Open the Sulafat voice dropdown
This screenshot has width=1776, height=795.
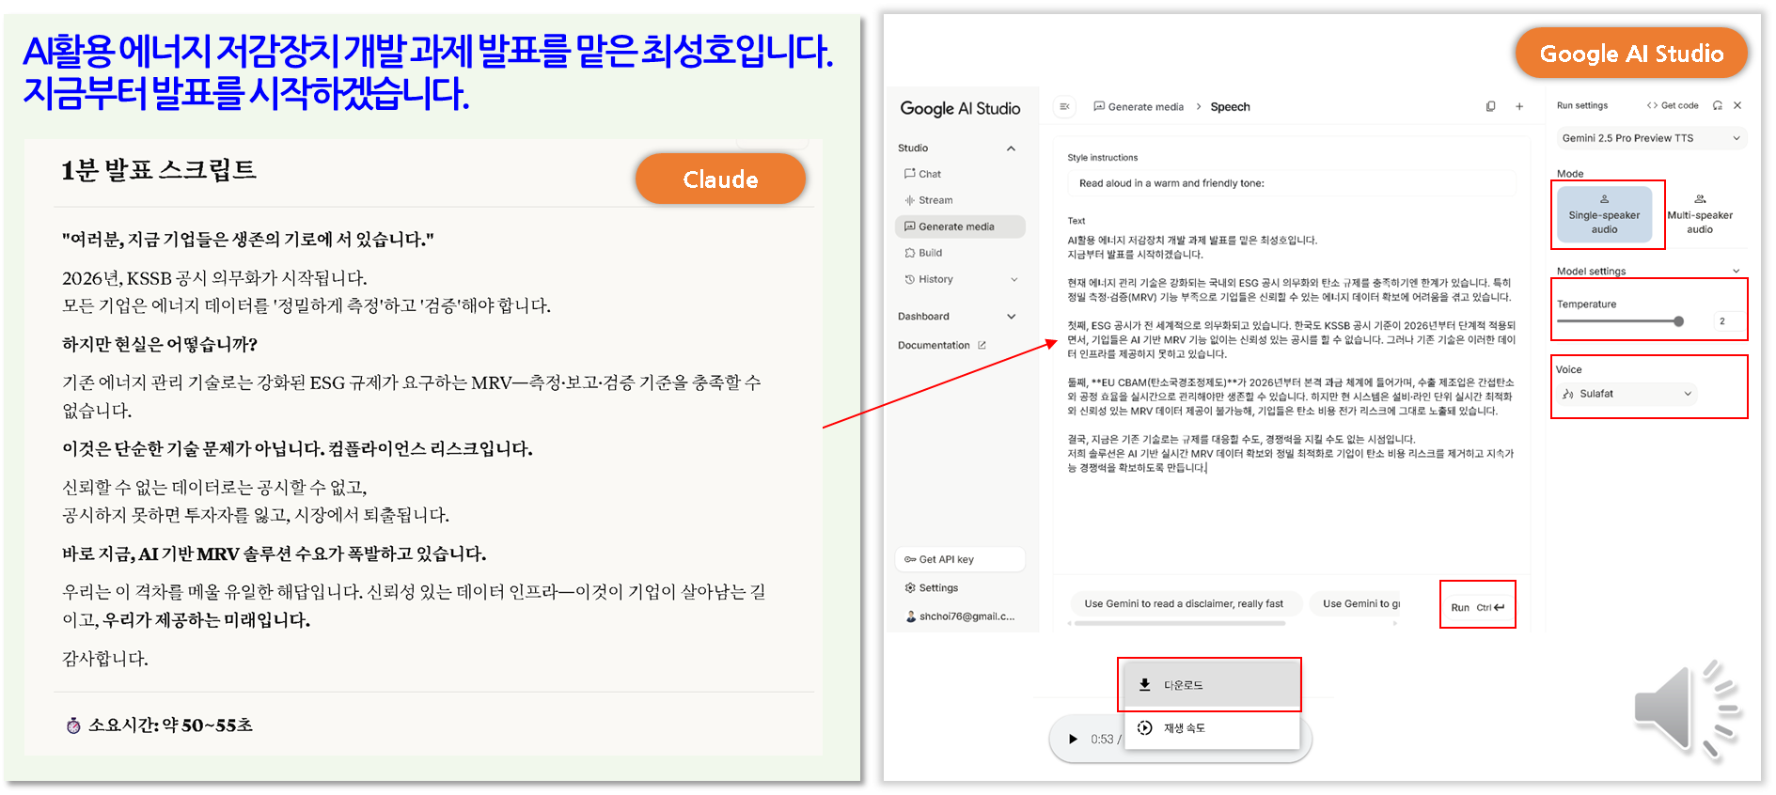tap(1627, 394)
